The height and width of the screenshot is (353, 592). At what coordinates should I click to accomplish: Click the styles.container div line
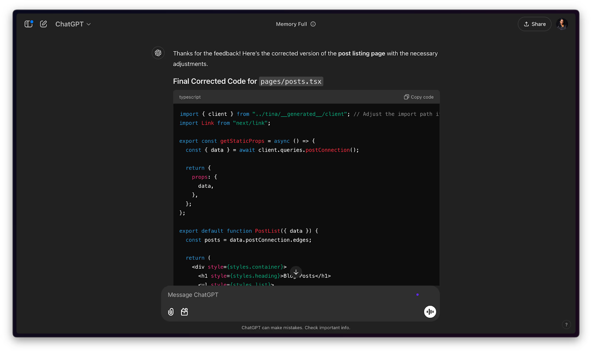click(x=239, y=267)
